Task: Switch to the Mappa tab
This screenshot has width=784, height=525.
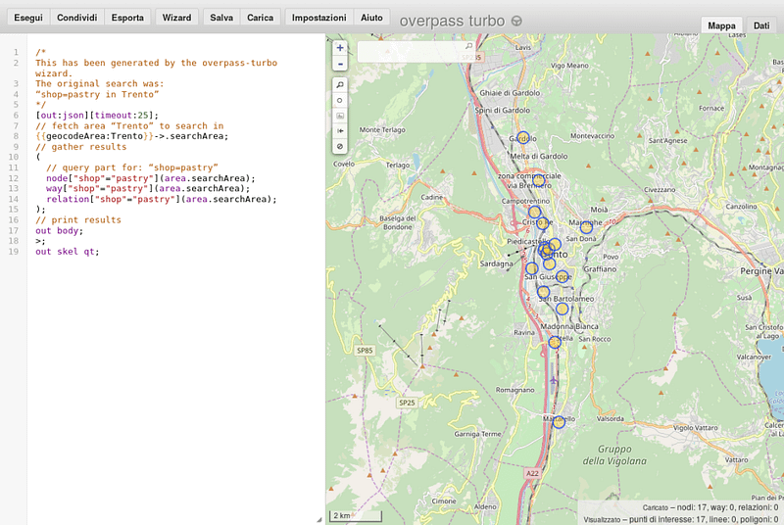Action: click(721, 25)
